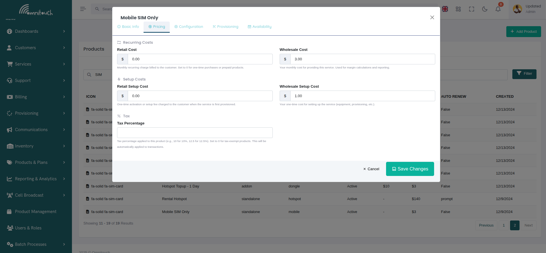The width and height of the screenshot is (546, 253).
Task: Expand the Dashboards sidebar menu
Action: click(x=36, y=31)
